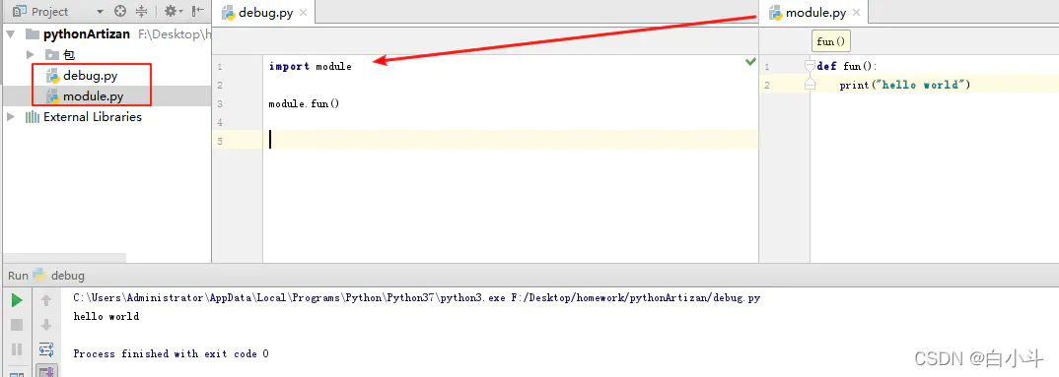Screen dimensions: 1059x377
Task: Click the Scroll from Source target icon
Action: (120, 12)
